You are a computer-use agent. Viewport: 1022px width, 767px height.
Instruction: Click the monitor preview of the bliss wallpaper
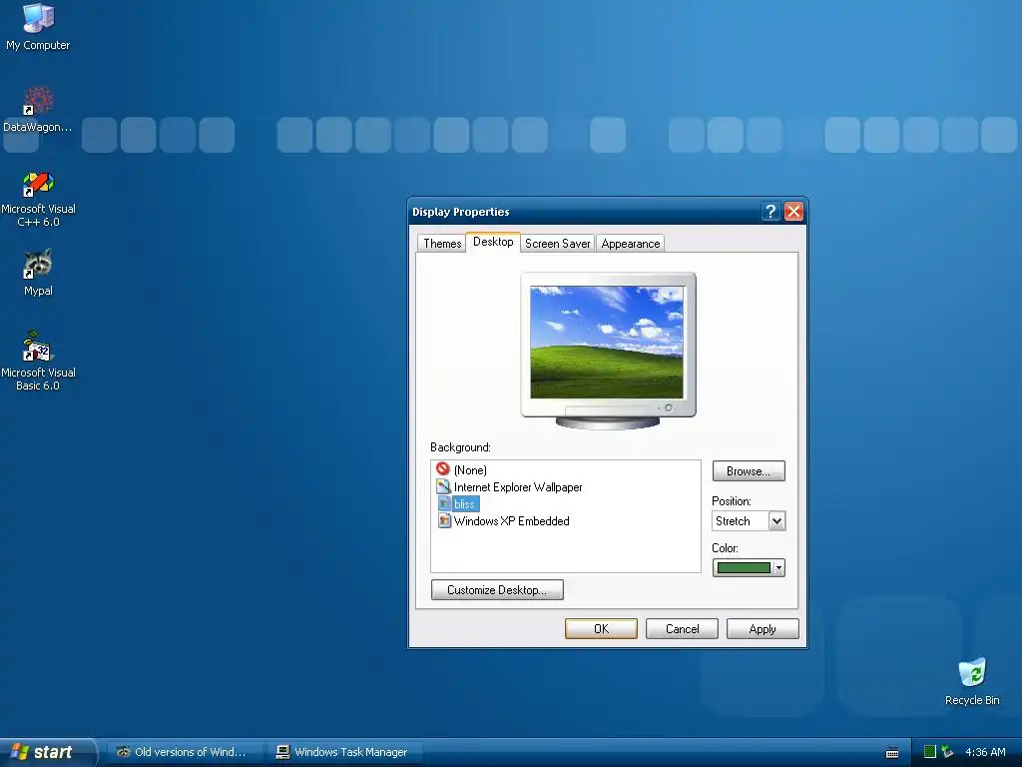[x=608, y=343]
